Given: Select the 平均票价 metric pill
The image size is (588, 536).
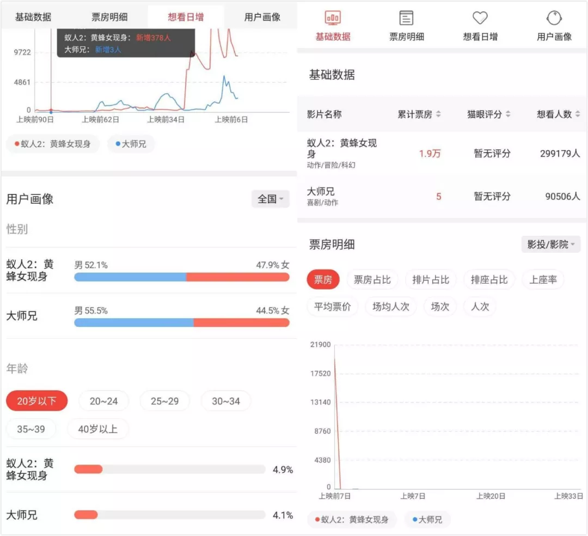Looking at the screenshot, I should point(332,307).
